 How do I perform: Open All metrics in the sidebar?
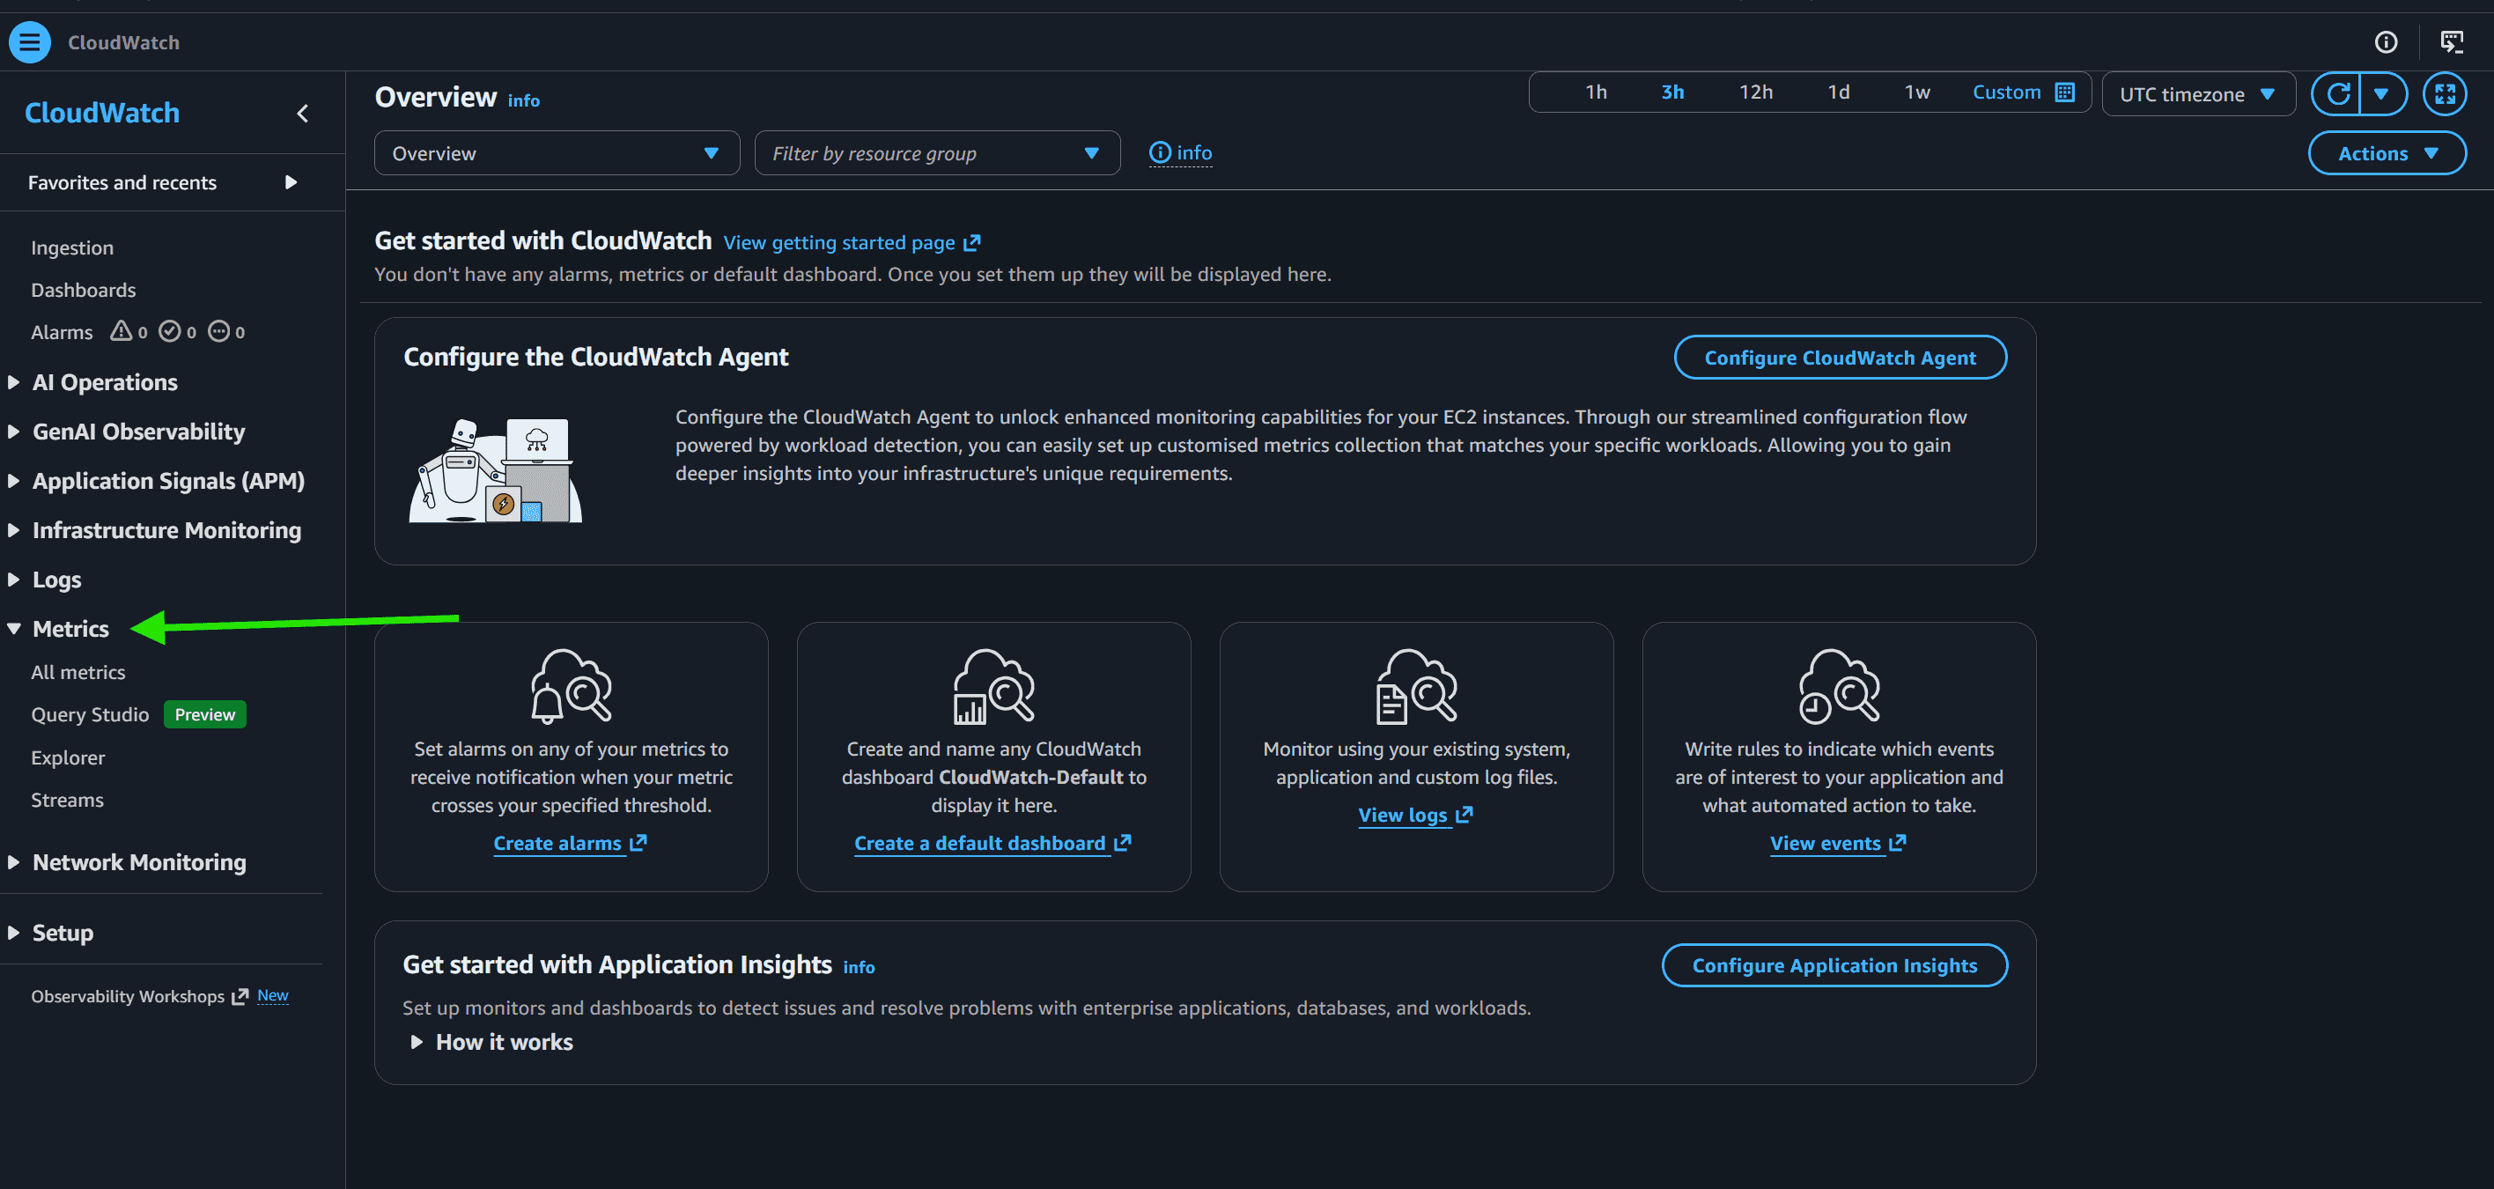click(78, 672)
